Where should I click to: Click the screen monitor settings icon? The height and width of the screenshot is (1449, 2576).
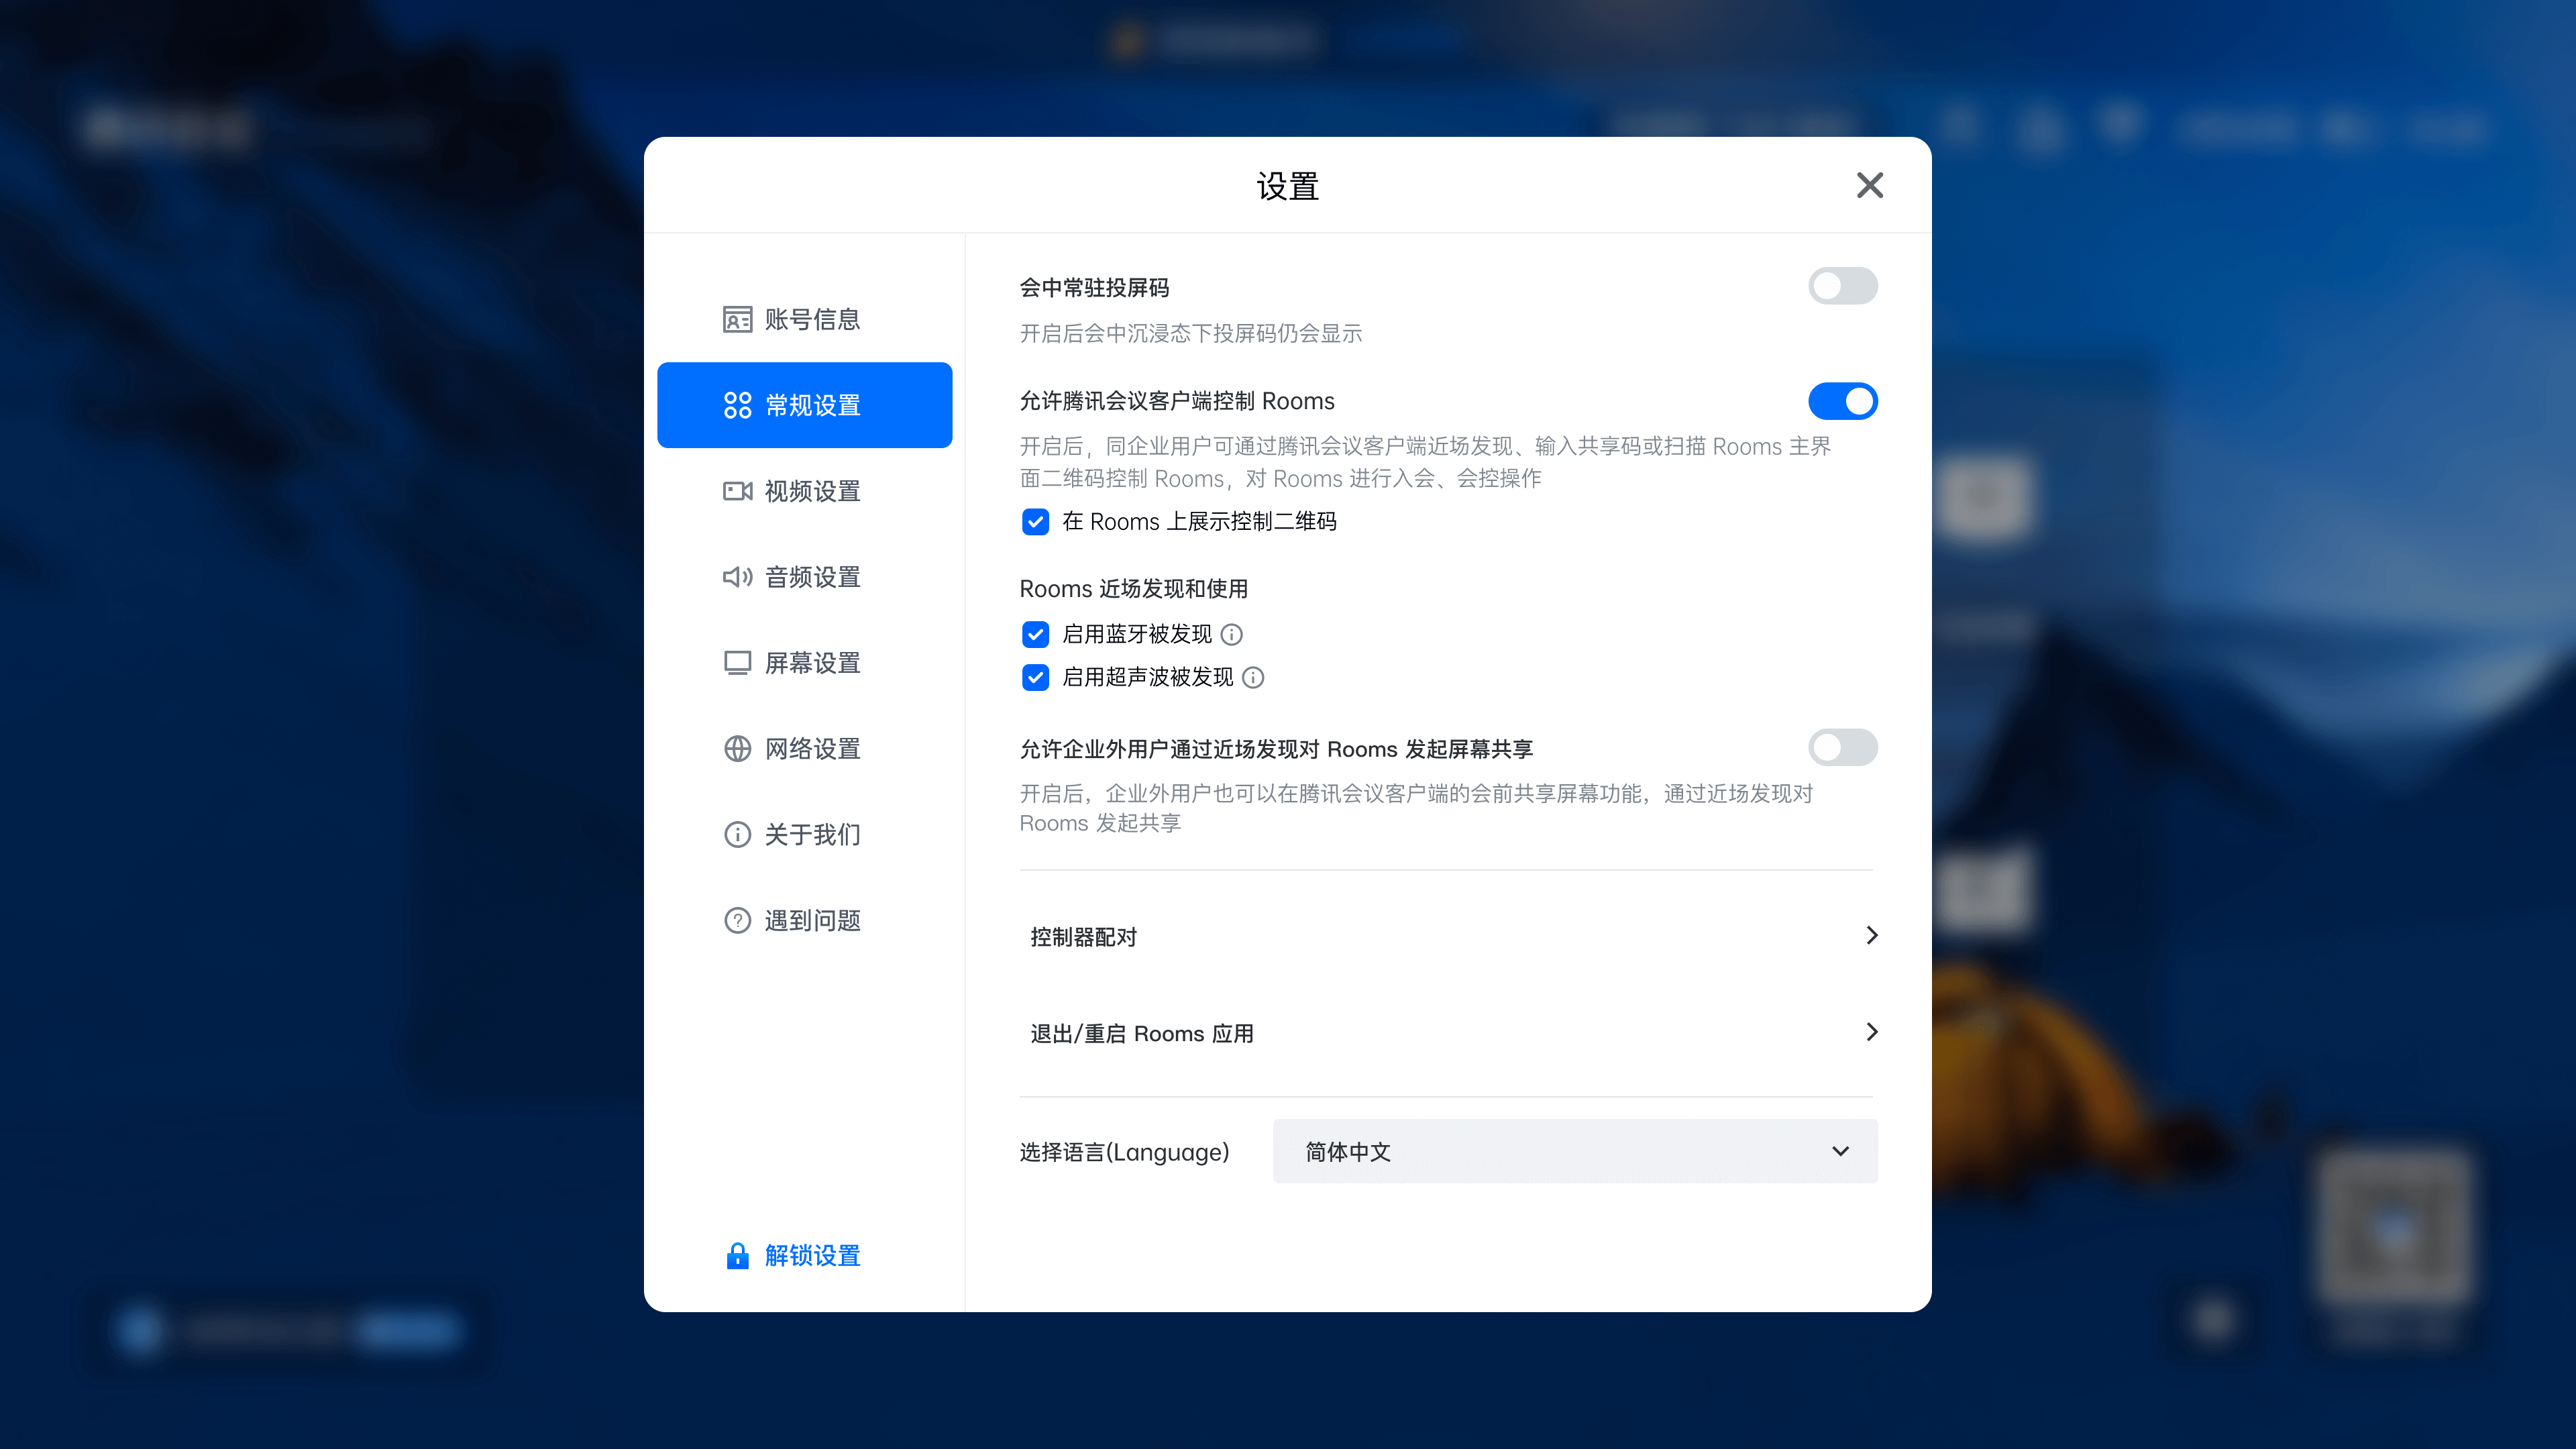[x=737, y=663]
